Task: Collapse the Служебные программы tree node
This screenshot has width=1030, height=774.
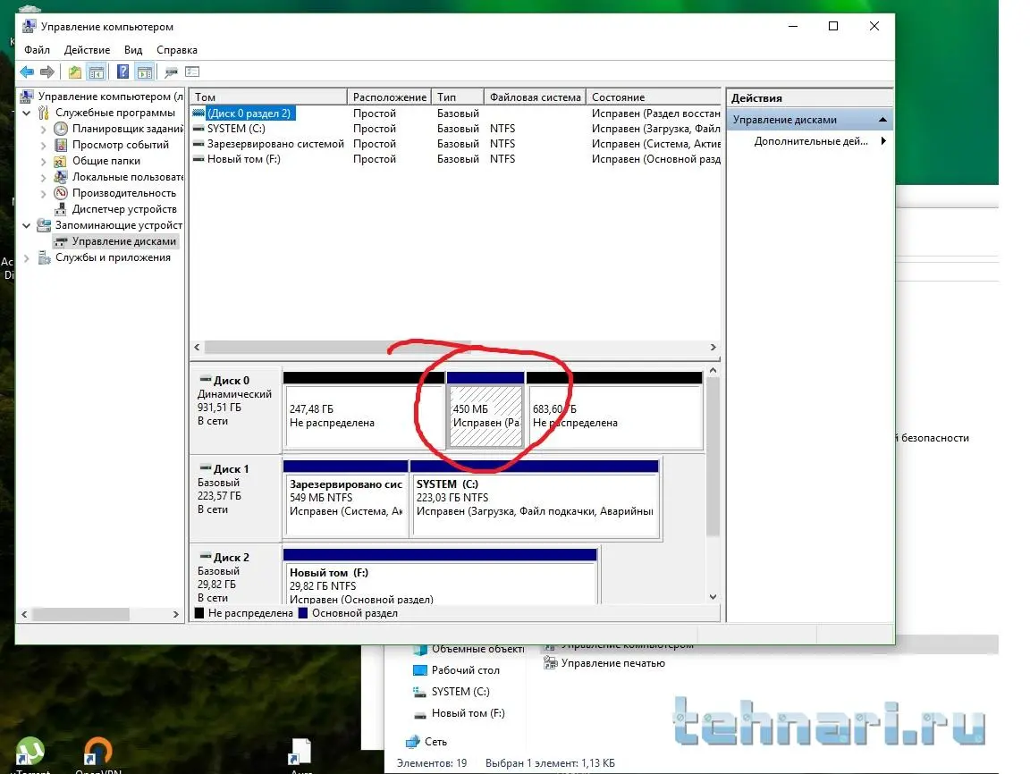Action: [26, 113]
